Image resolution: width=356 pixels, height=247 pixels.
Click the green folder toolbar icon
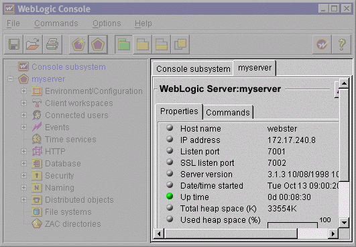(124, 44)
